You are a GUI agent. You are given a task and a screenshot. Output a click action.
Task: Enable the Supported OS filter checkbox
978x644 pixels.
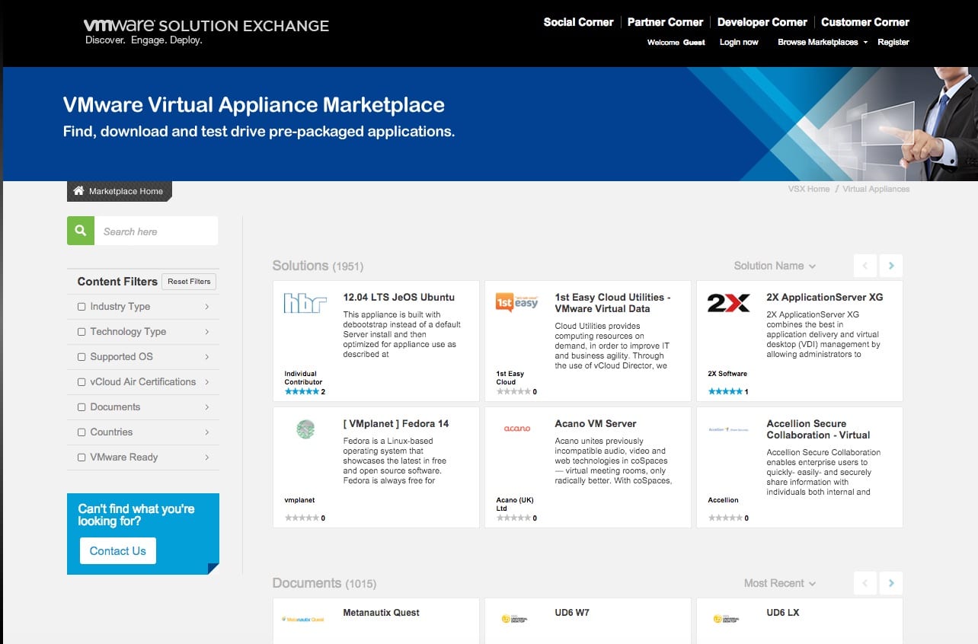click(x=81, y=357)
